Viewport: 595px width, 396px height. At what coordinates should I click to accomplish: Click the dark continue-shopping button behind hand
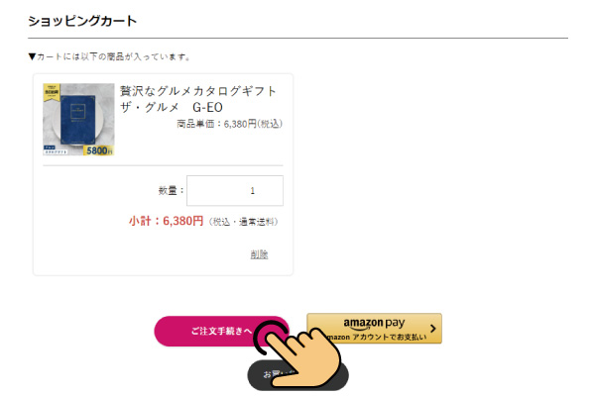[x=297, y=375]
